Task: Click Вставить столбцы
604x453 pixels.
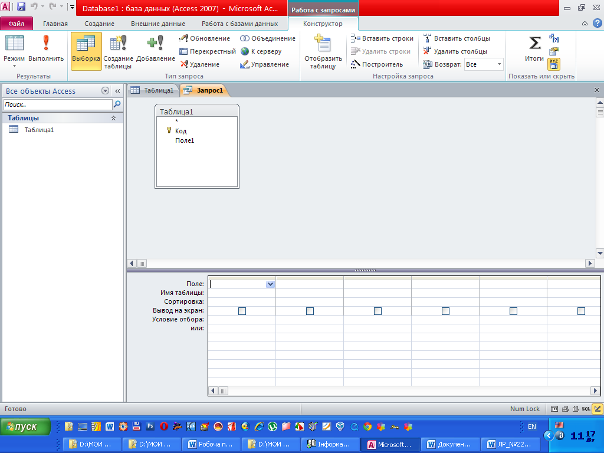Action: 457,38
